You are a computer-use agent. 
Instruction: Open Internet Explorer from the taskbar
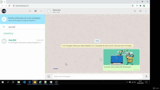click(40, 82)
